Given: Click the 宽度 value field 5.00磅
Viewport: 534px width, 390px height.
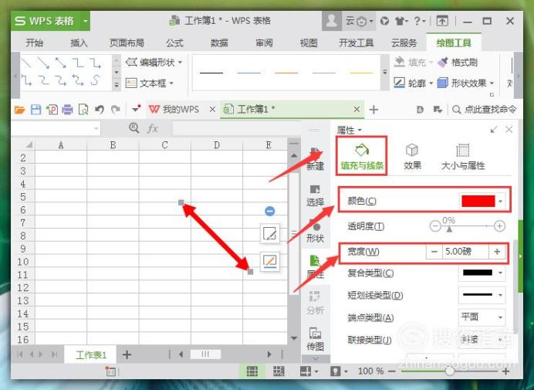Looking at the screenshot, I should (465, 252).
